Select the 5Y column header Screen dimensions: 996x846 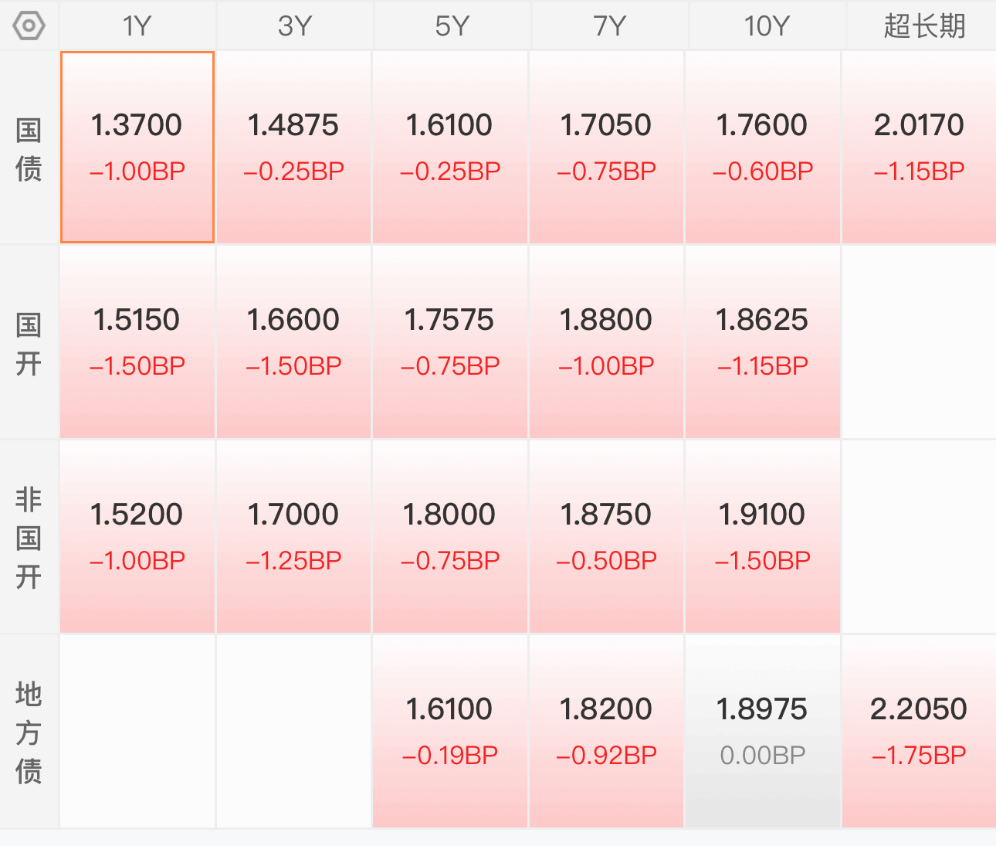coord(452,26)
